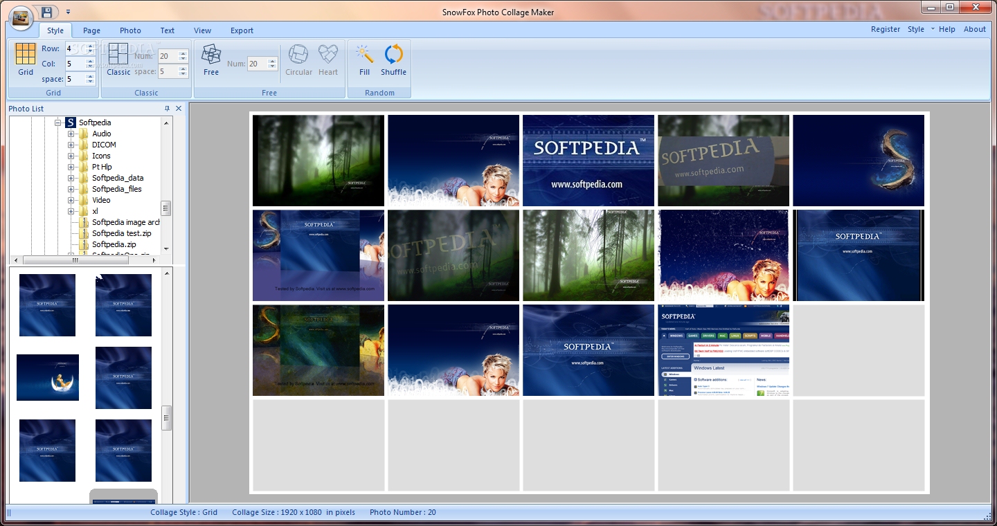Pin the Photo List panel
The image size is (997, 526).
(167, 109)
